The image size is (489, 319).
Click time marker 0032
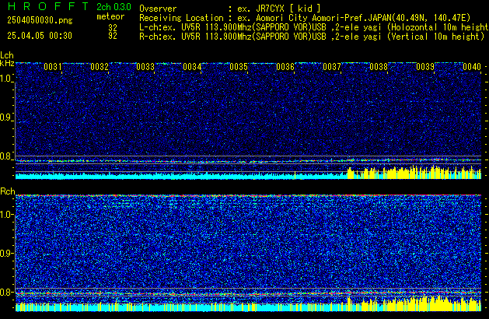pyautogui.click(x=100, y=67)
